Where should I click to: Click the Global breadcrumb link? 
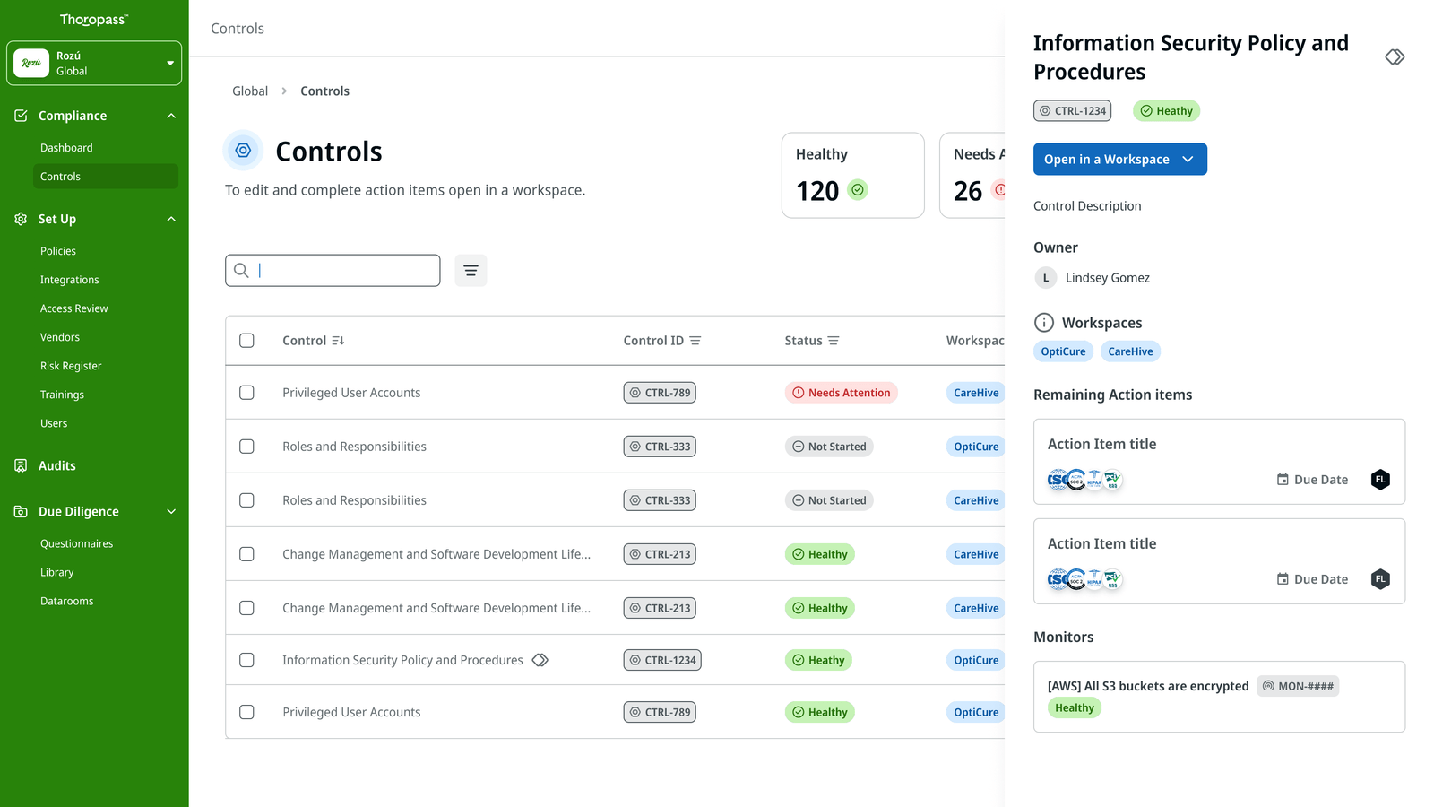point(250,91)
